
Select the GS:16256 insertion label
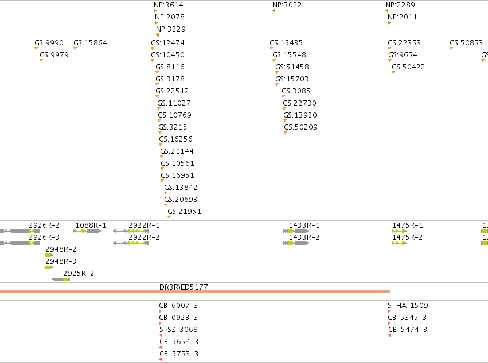(x=176, y=139)
